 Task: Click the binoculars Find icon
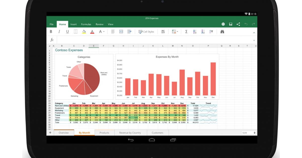coord(222,32)
